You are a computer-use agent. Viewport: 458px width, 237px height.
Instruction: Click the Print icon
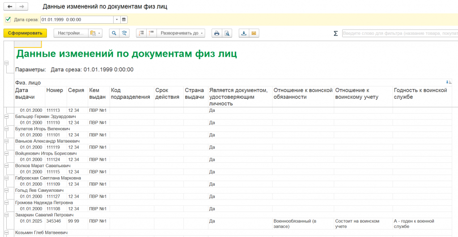216,33
